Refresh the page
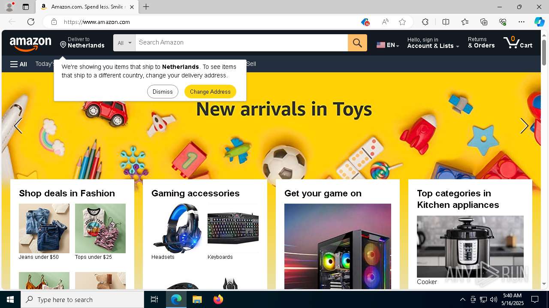The width and height of the screenshot is (549, 308). [31, 22]
